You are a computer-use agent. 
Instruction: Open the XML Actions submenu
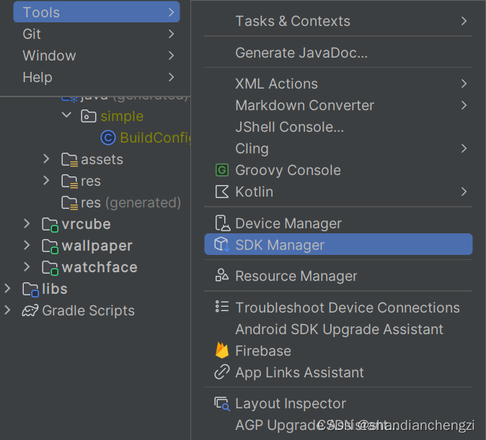(276, 84)
